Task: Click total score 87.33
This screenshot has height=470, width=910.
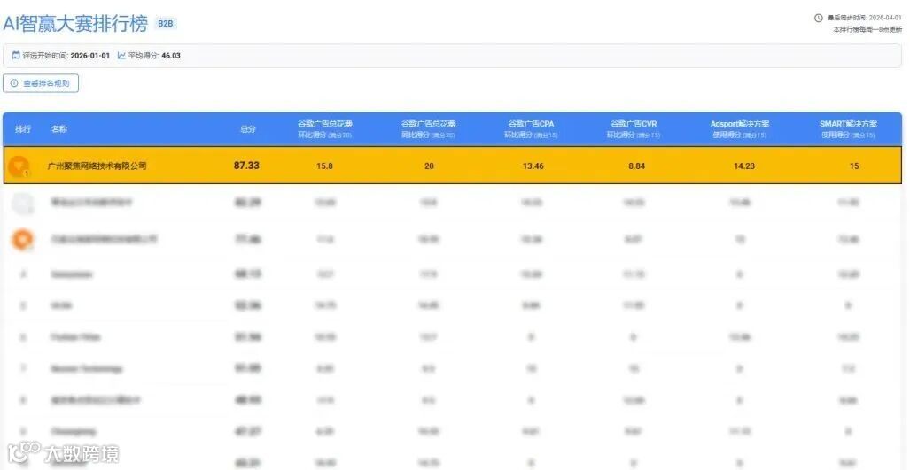Action: point(246,166)
